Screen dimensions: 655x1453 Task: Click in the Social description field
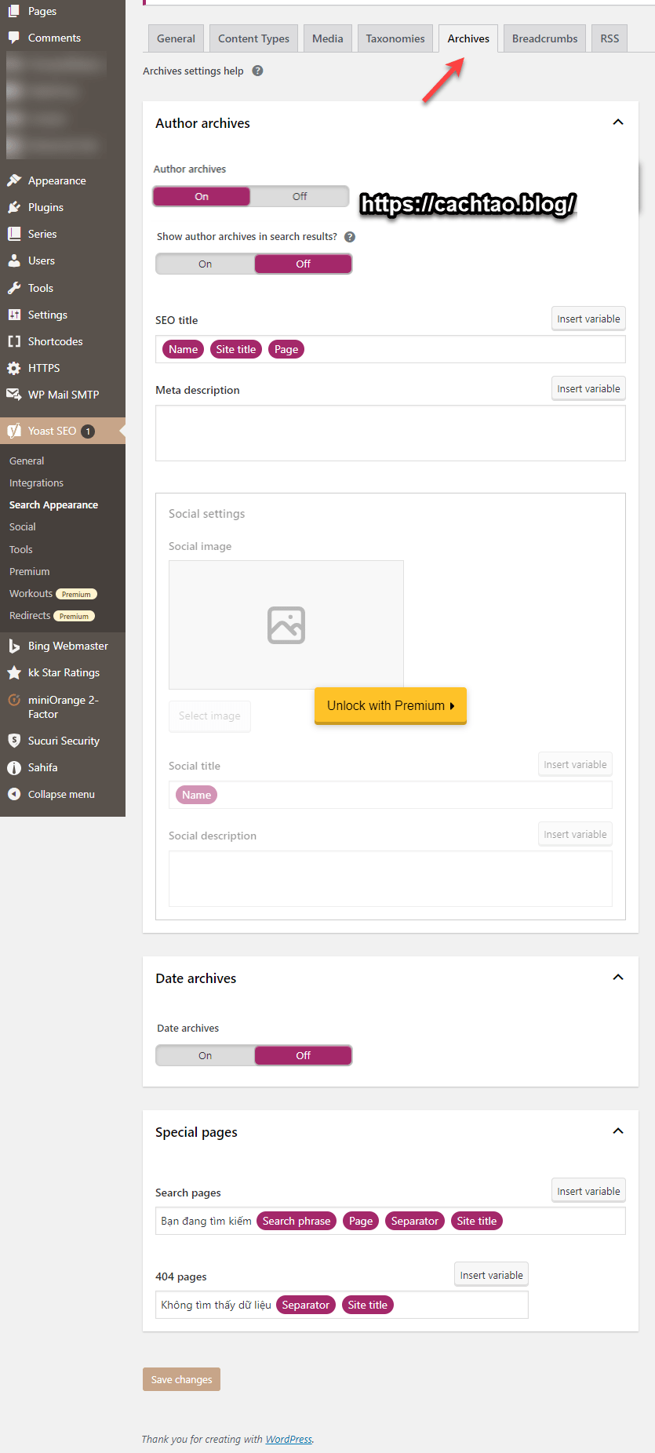click(x=391, y=879)
